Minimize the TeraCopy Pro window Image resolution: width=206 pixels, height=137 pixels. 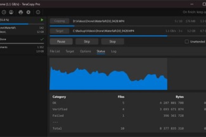point(192,4)
